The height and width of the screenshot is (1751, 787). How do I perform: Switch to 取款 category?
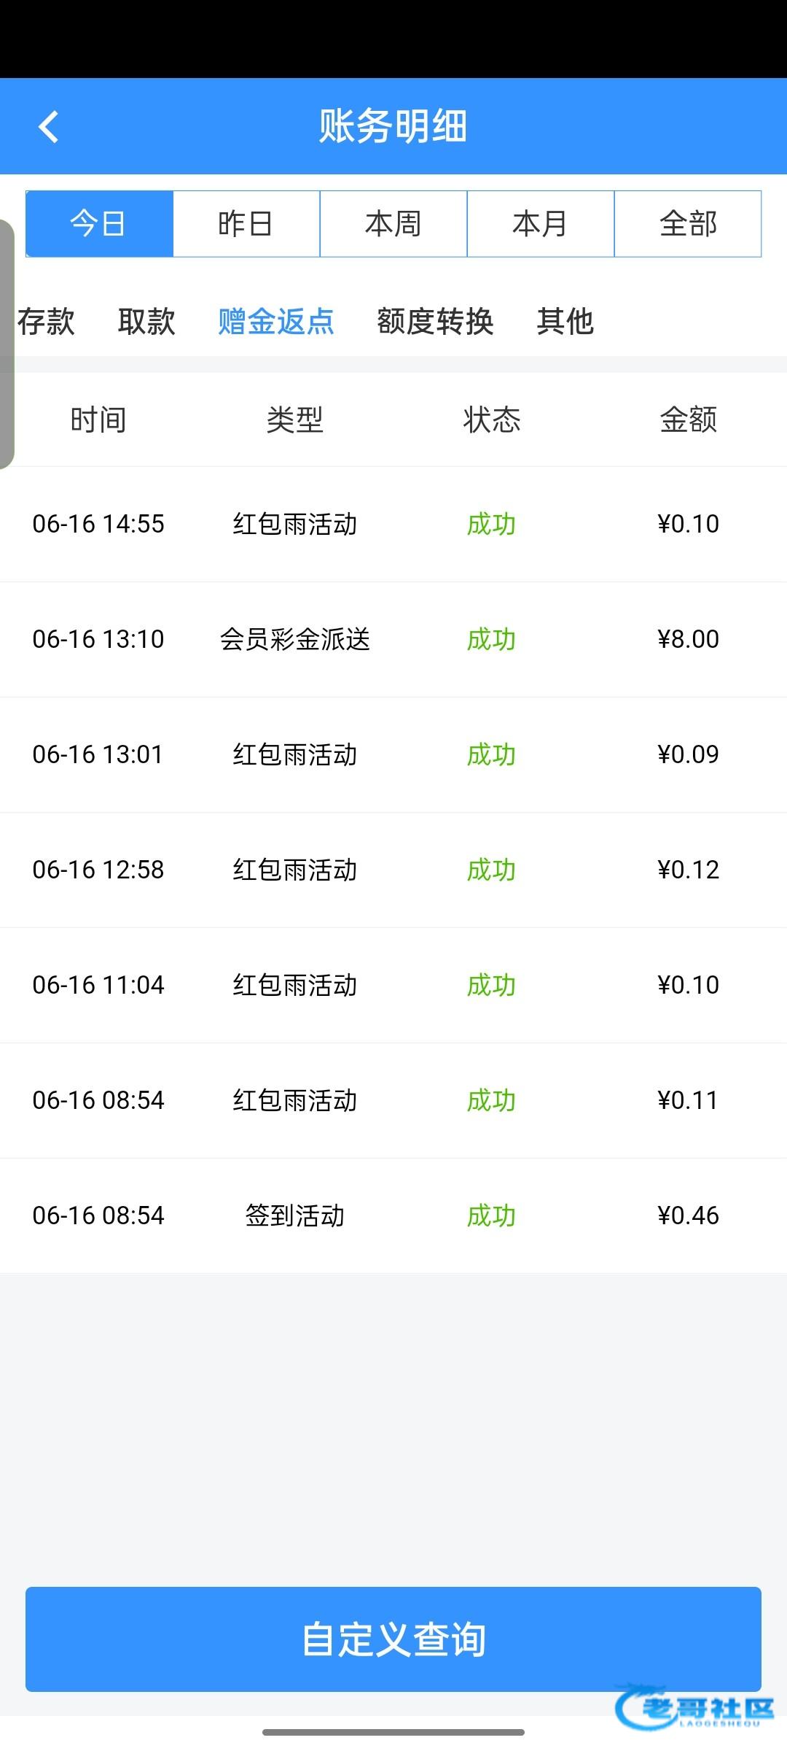[x=146, y=321]
